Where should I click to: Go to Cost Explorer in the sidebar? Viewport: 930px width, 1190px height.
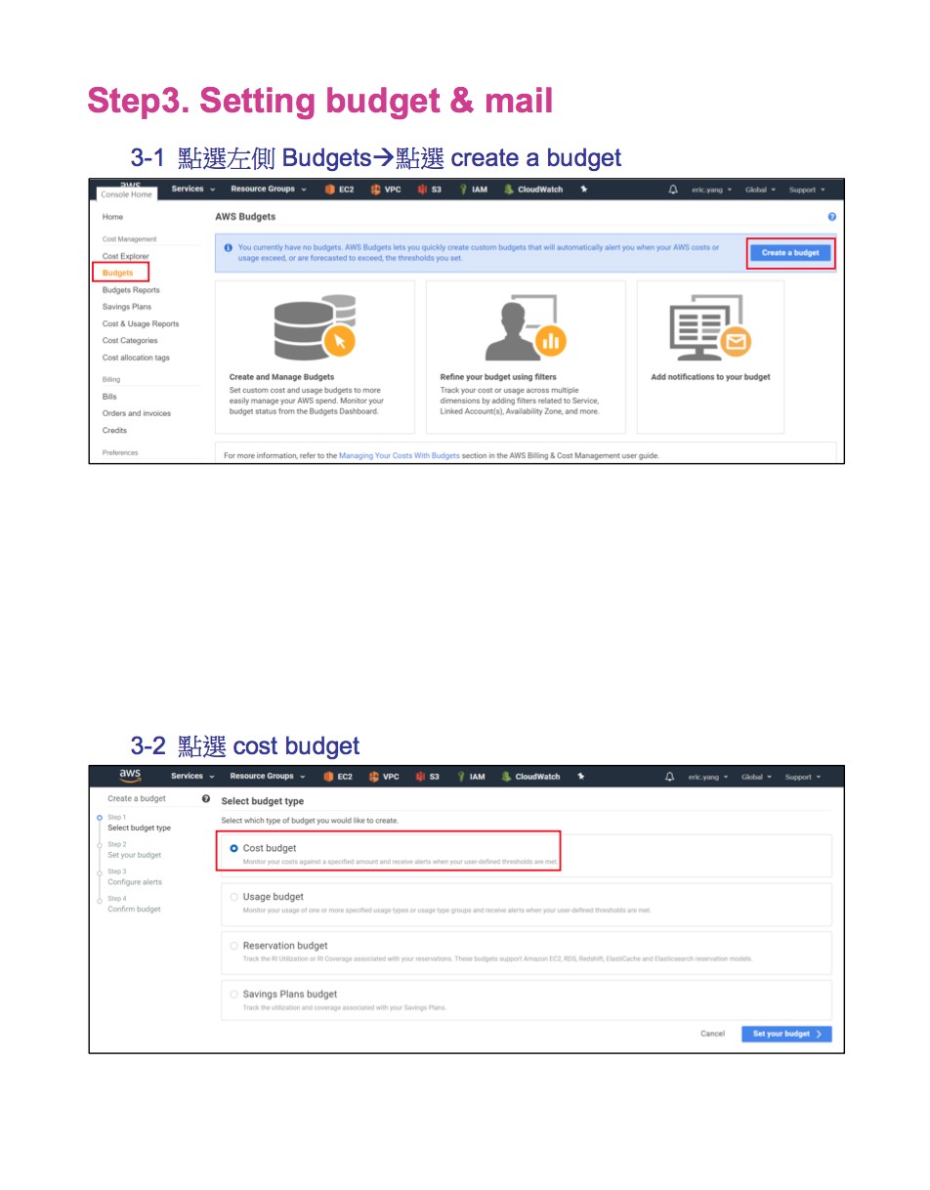[x=126, y=256]
